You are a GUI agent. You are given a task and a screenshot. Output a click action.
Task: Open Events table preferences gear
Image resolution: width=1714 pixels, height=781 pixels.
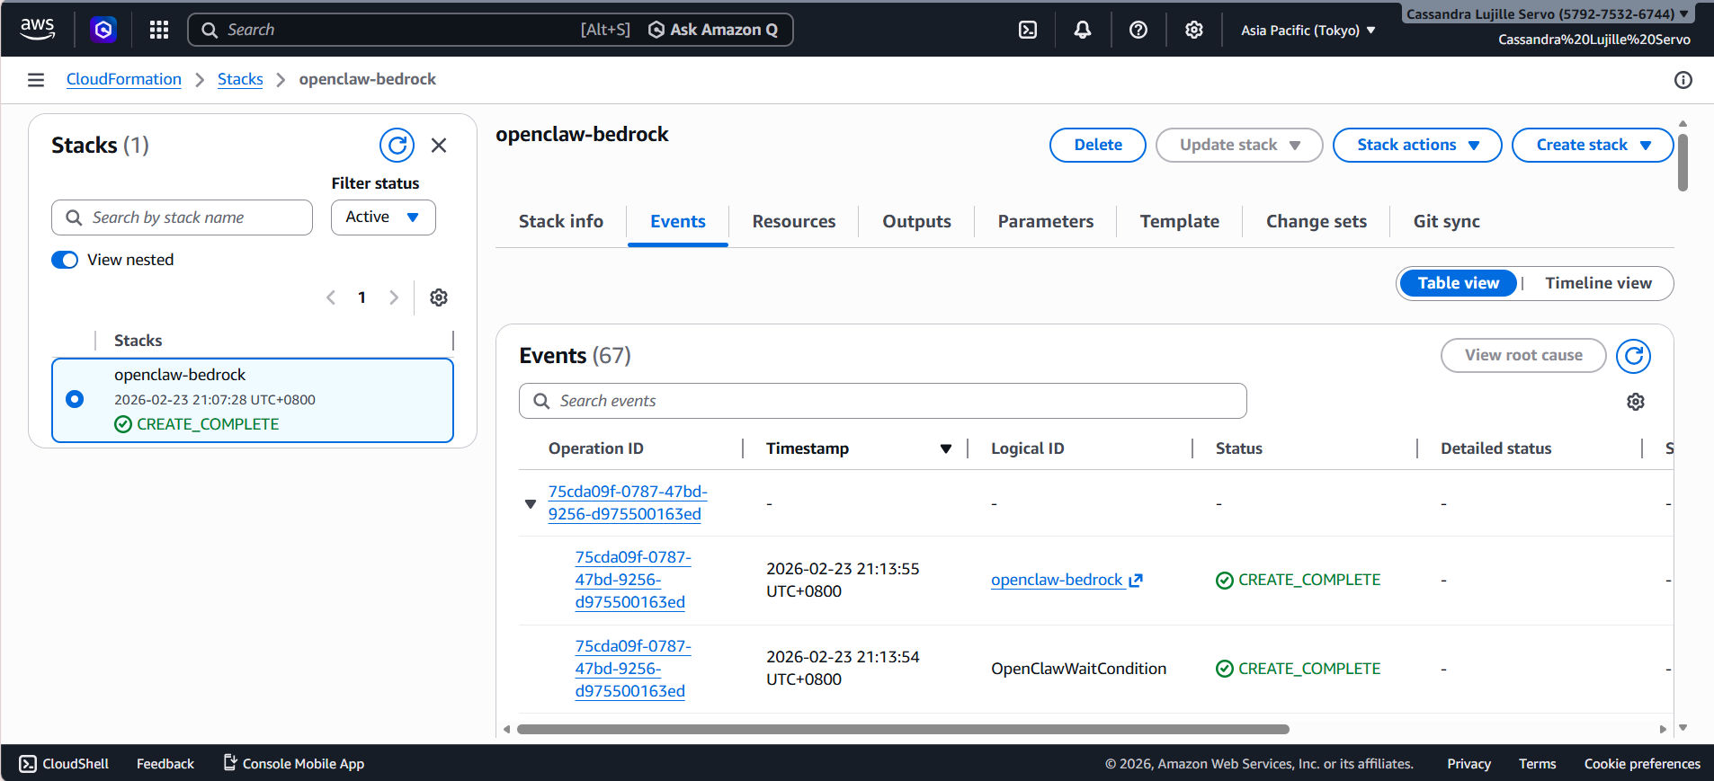(x=1636, y=402)
